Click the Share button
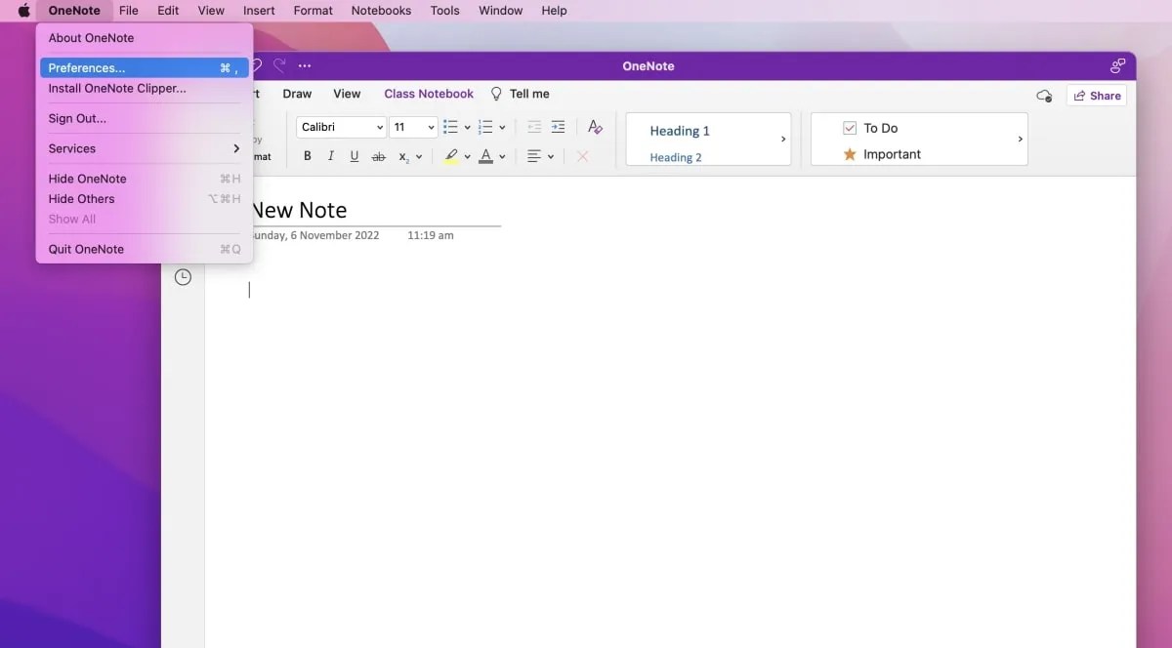The width and height of the screenshot is (1172, 648). [x=1097, y=95]
